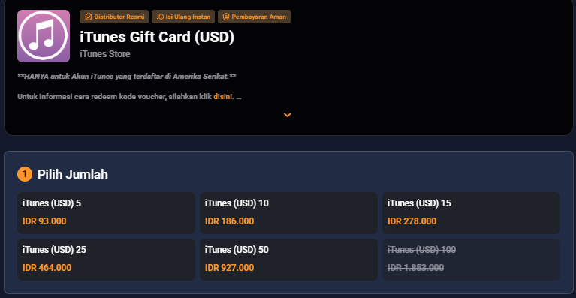Click the IDR 93.000 price text
Viewport: 576px width, 298px height.
(44, 221)
